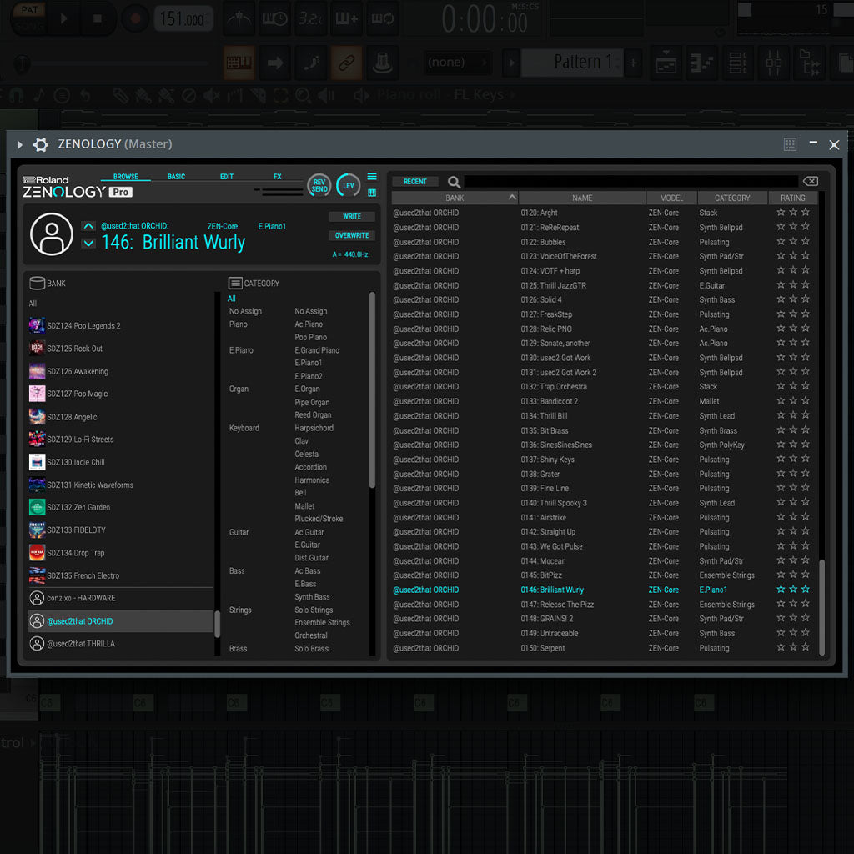
Task: Click the FL Studio record button
Action: (136, 19)
